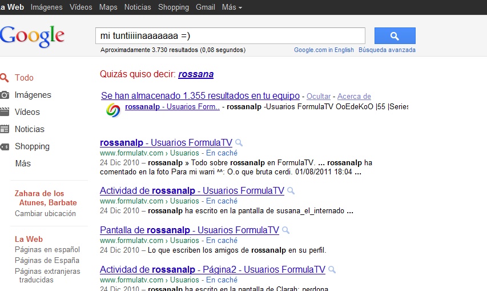This screenshot has height=291, width=487.
Task: Click the Google logo
Action: point(33,35)
